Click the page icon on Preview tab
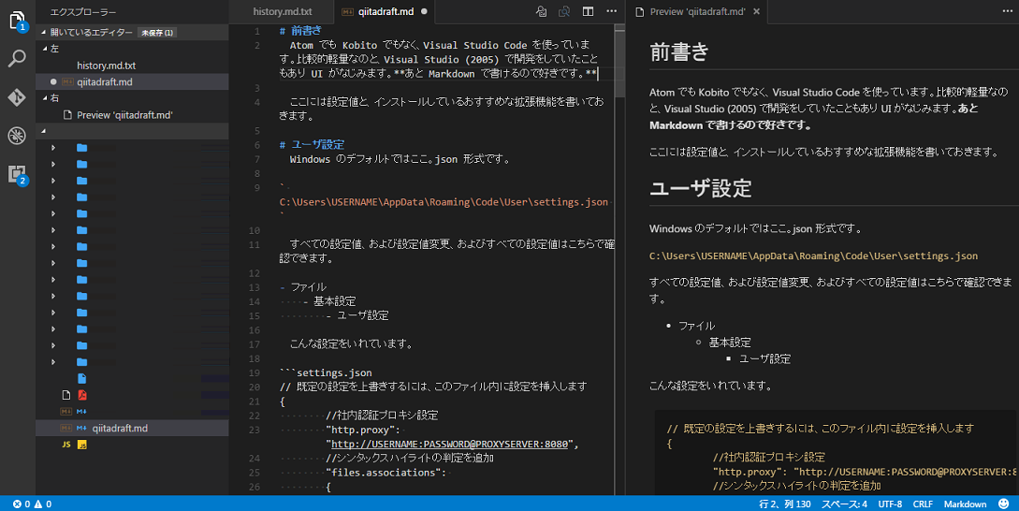 pyautogui.click(x=640, y=12)
